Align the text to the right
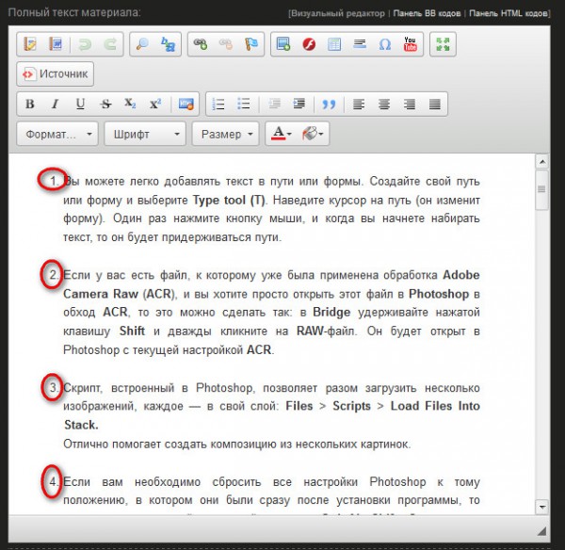Screen dimensions: 565x550 (x=410, y=105)
